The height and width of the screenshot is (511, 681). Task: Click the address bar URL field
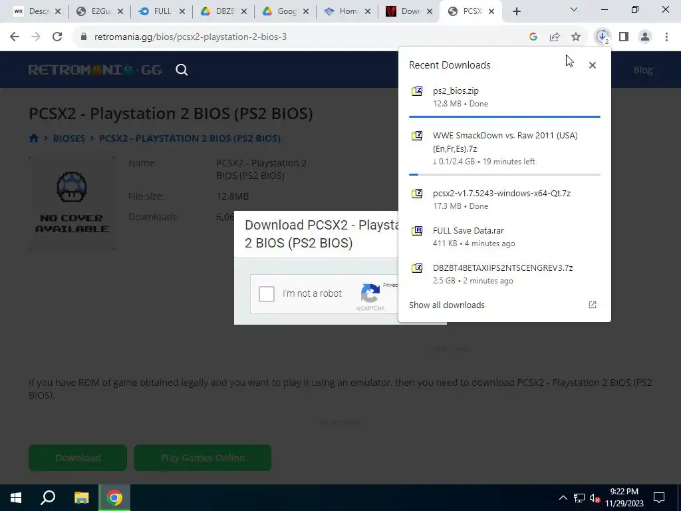[x=300, y=37]
